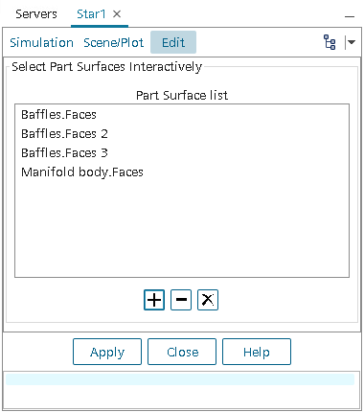Click the X icon to clear list
Viewport: 364px width, 412px height.
tap(208, 300)
